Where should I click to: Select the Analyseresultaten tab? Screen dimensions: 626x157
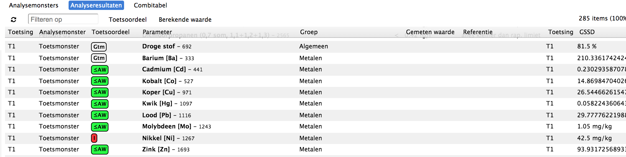[96, 5]
